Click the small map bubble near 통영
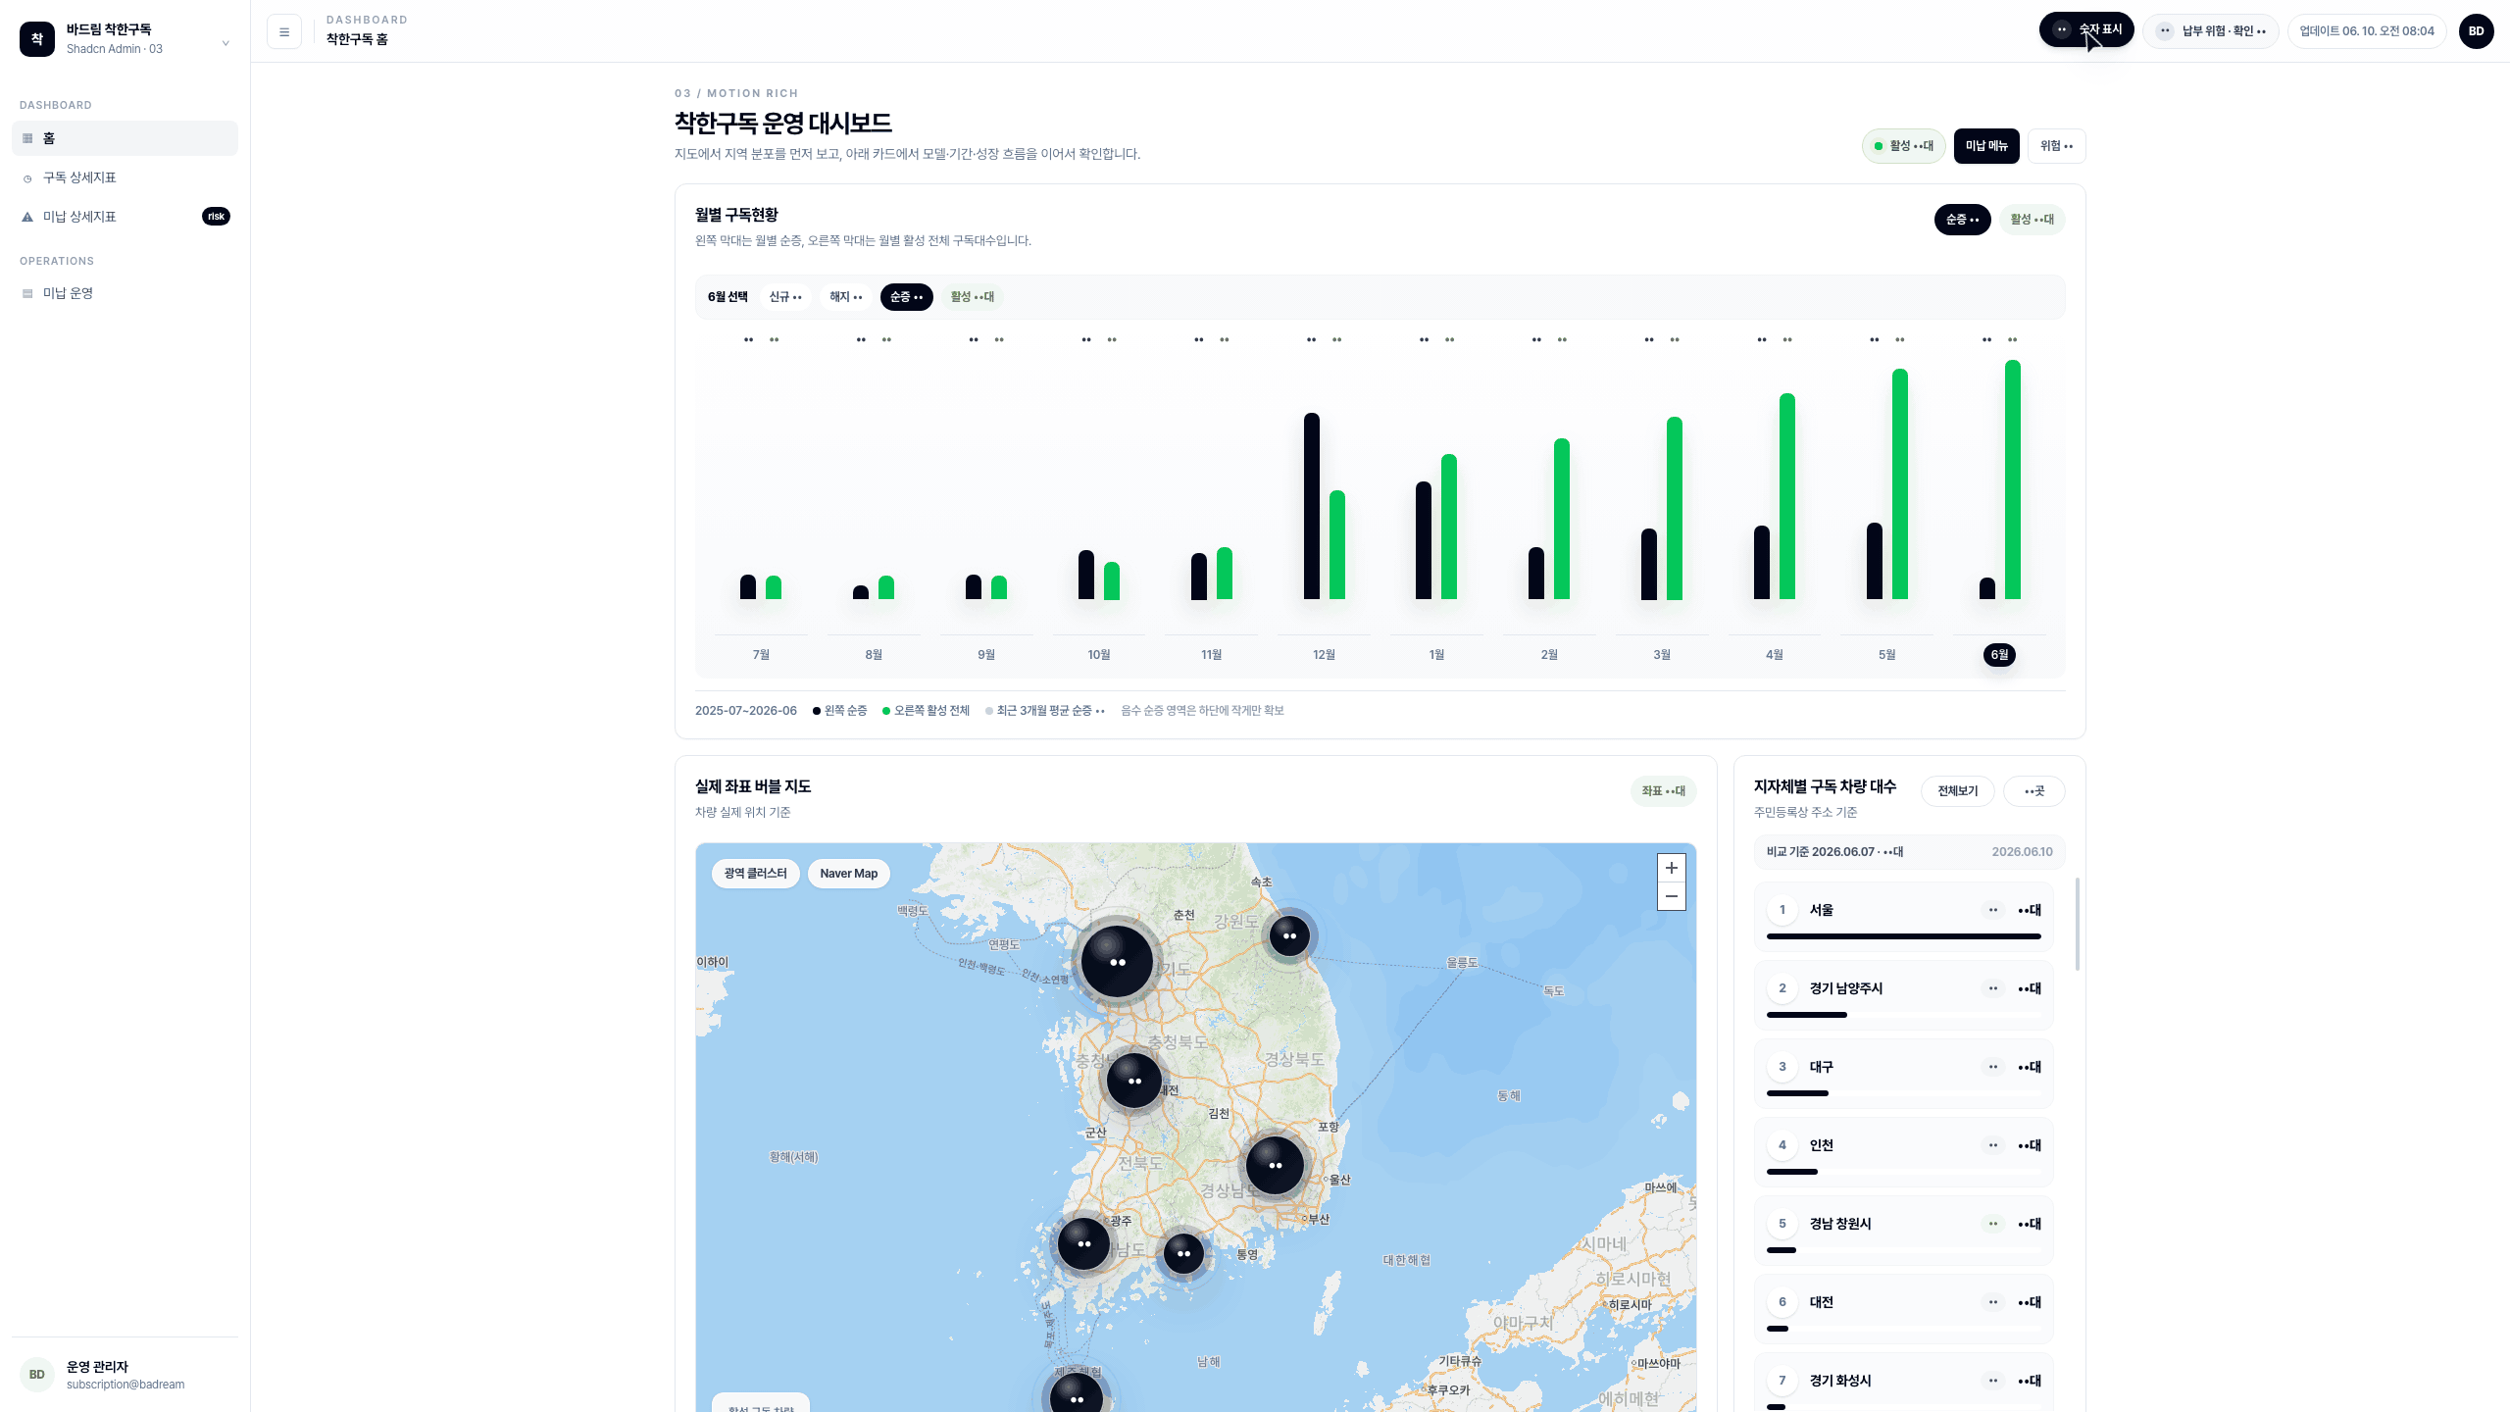This screenshot has height=1412, width=2510. tap(1183, 1253)
